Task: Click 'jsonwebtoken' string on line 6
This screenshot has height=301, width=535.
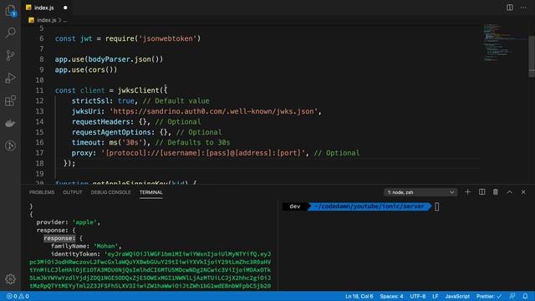Action: tap(167, 38)
